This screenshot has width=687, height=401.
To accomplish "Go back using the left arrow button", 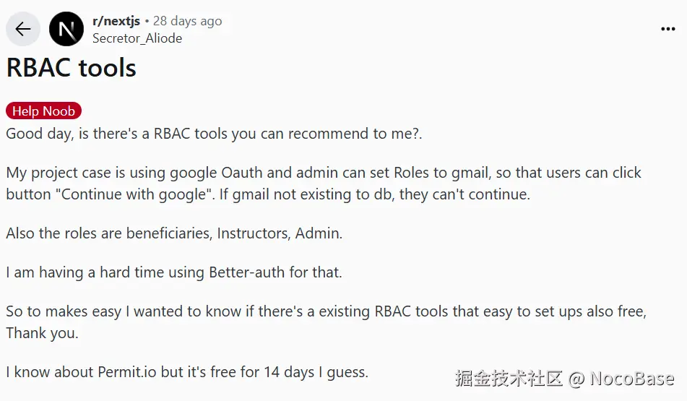I will click(23, 29).
